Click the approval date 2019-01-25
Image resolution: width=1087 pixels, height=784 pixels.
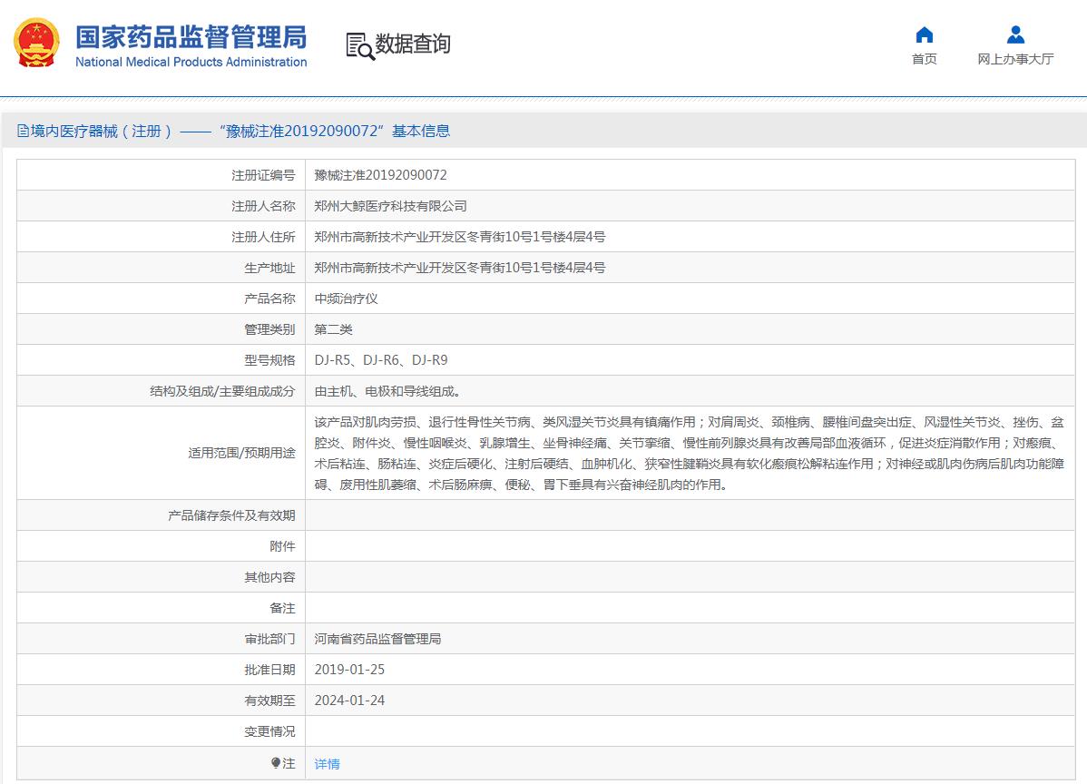point(349,670)
